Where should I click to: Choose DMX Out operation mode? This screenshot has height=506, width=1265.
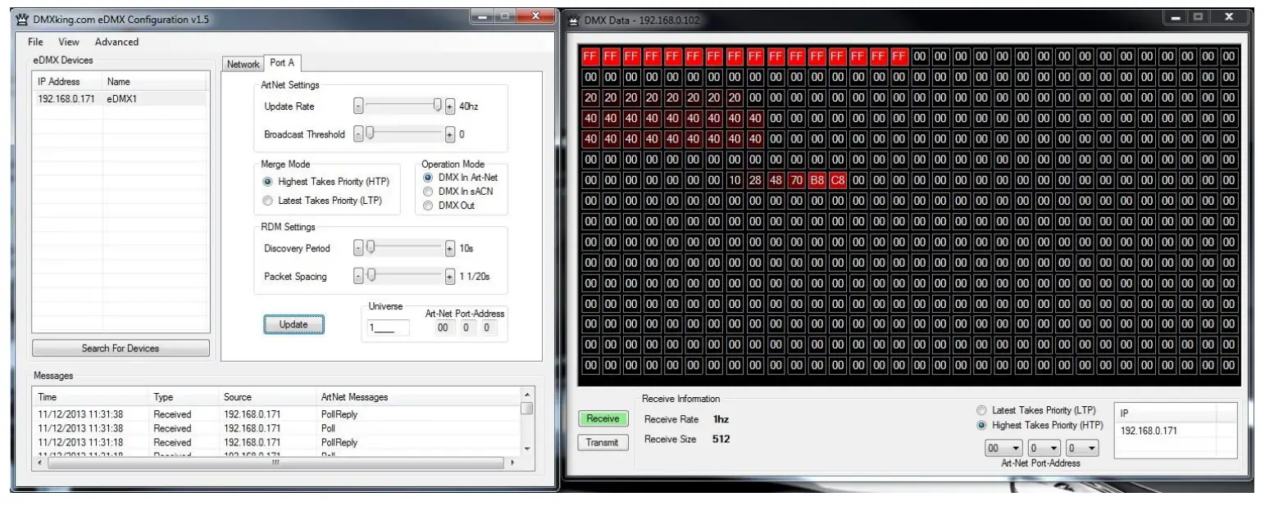[x=448, y=205]
